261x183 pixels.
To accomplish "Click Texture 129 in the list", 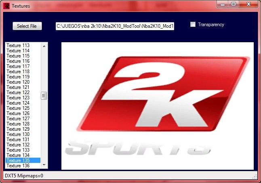I will (x=18, y=129).
